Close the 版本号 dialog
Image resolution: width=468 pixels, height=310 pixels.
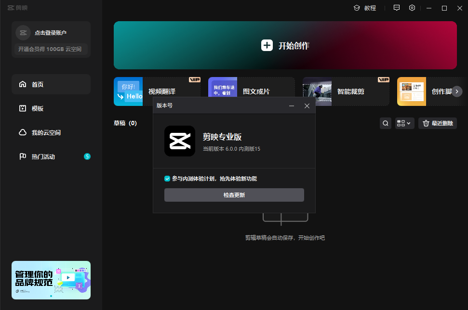pos(307,106)
